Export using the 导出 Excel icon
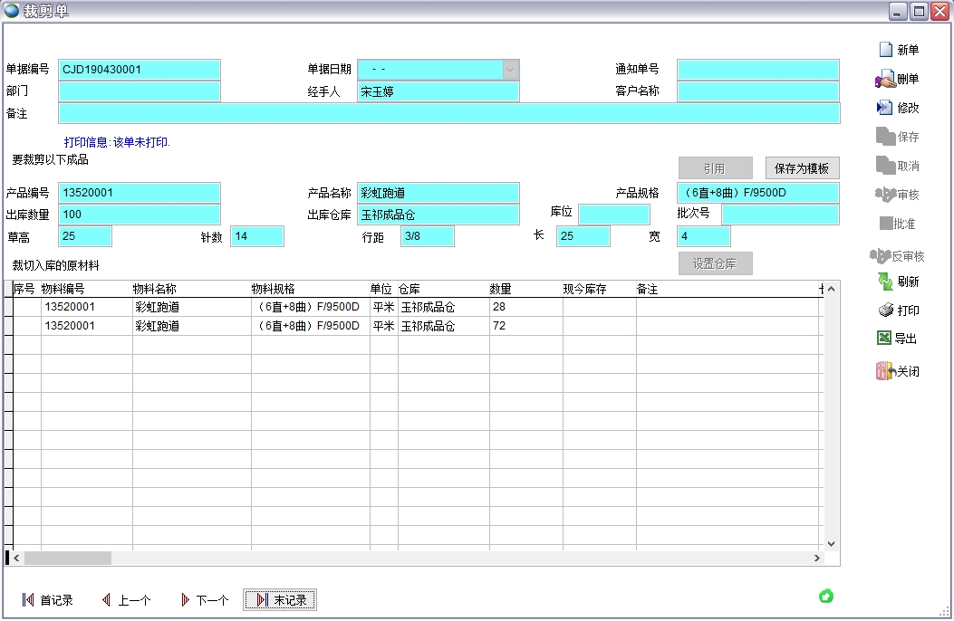The width and height of the screenshot is (954, 621). click(885, 339)
